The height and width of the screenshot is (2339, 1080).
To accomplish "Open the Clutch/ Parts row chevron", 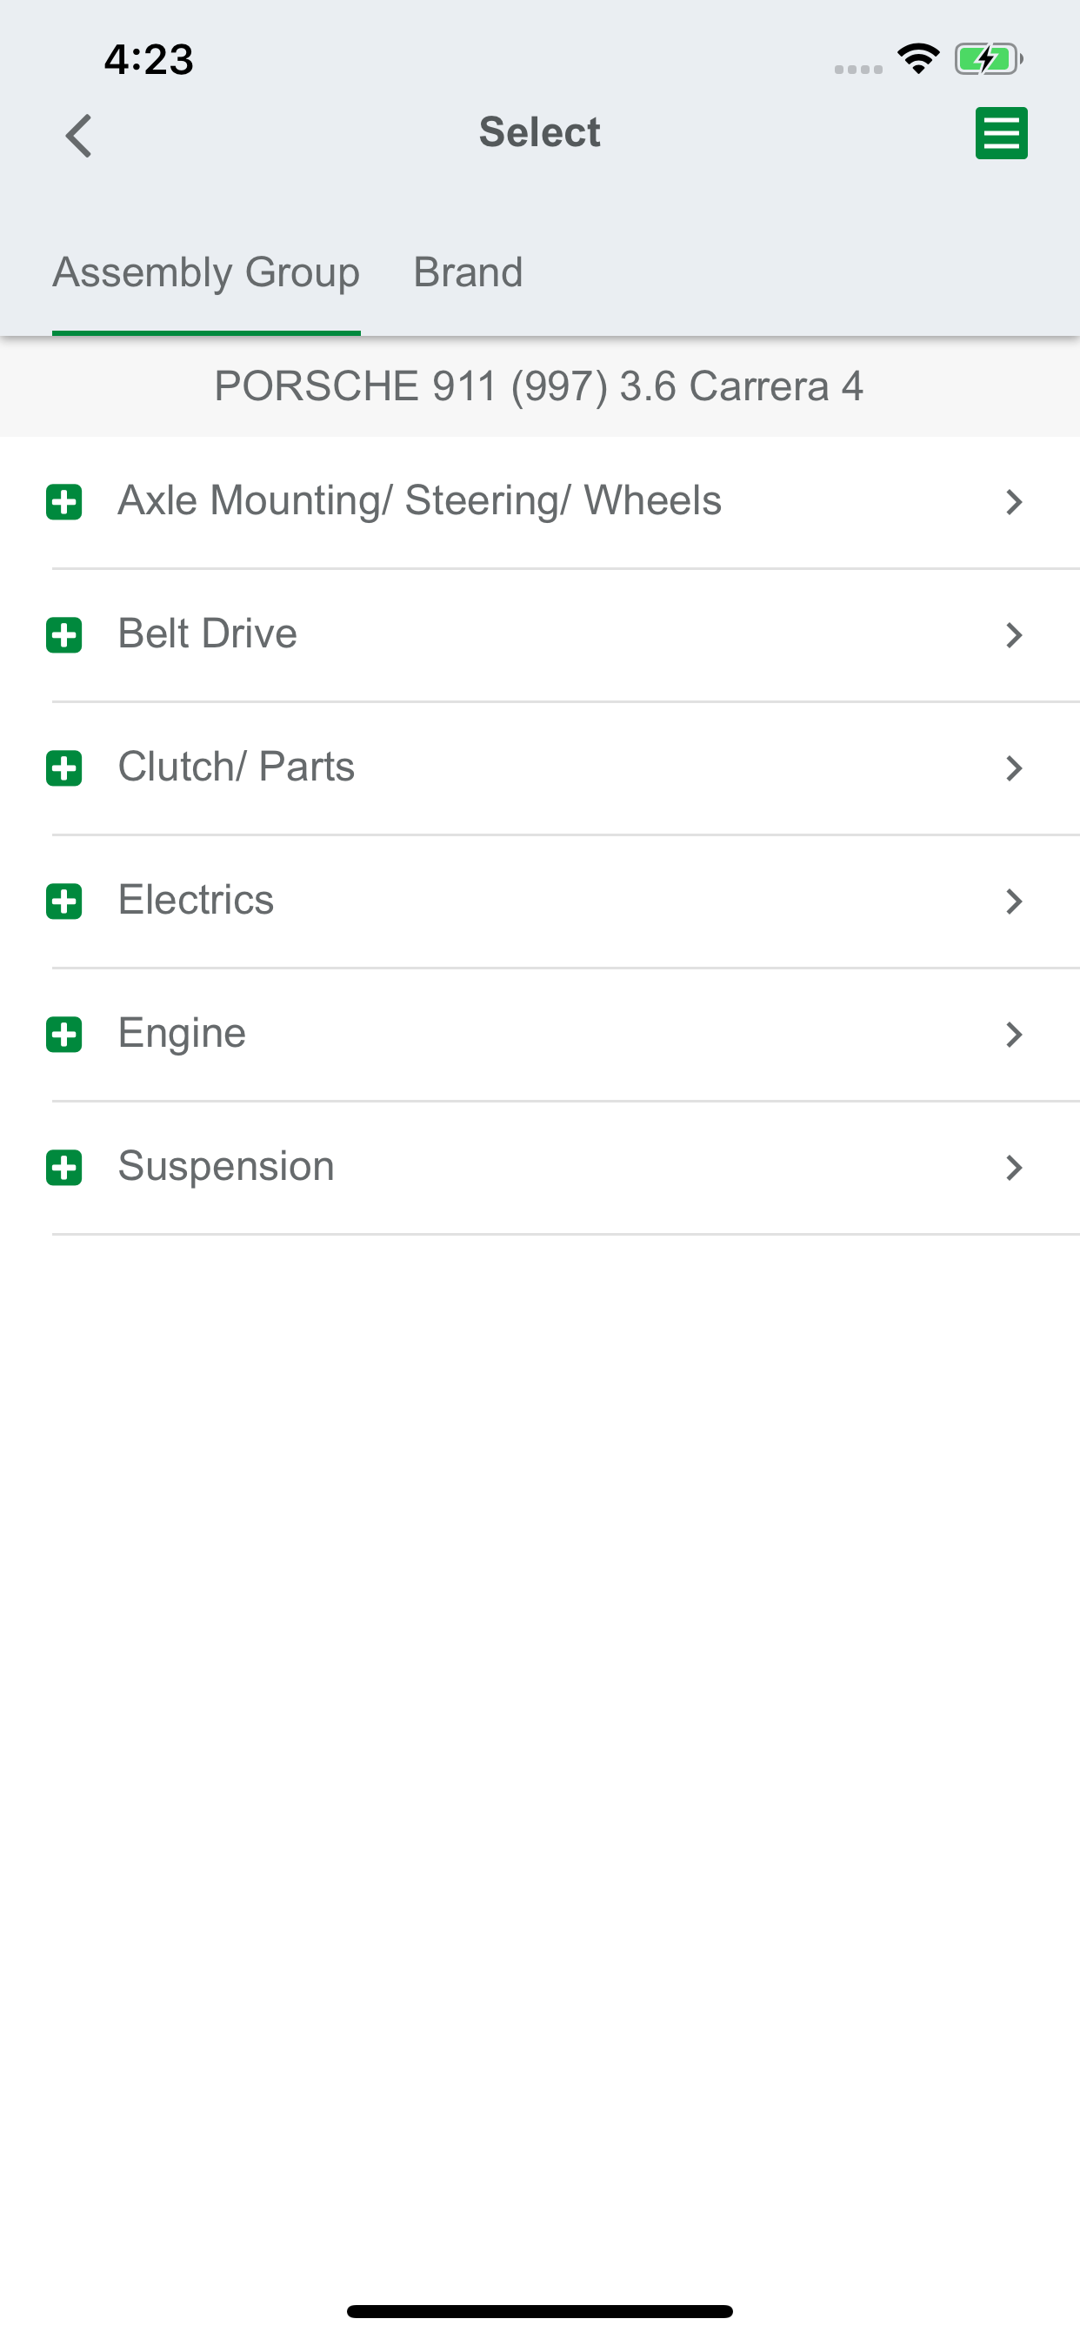I will [x=1014, y=768].
